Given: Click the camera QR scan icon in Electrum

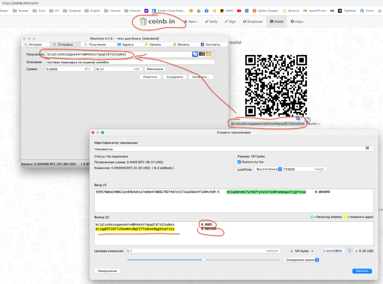Looking at the screenshot, I should tap(202, 54).
